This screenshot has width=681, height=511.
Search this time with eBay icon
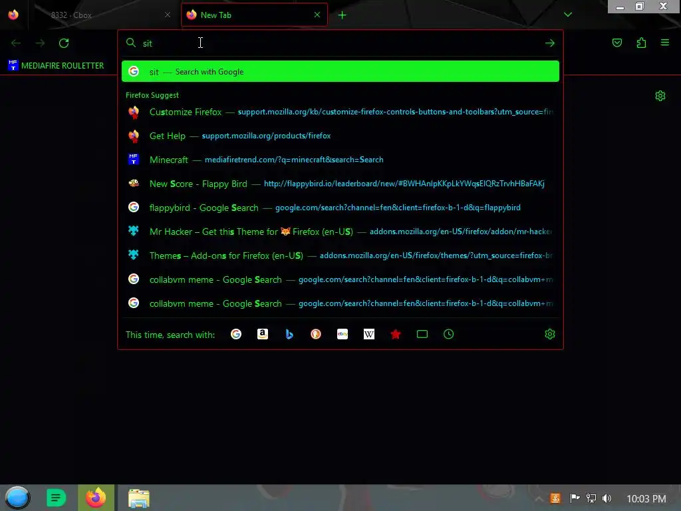(x=342, y=334)
